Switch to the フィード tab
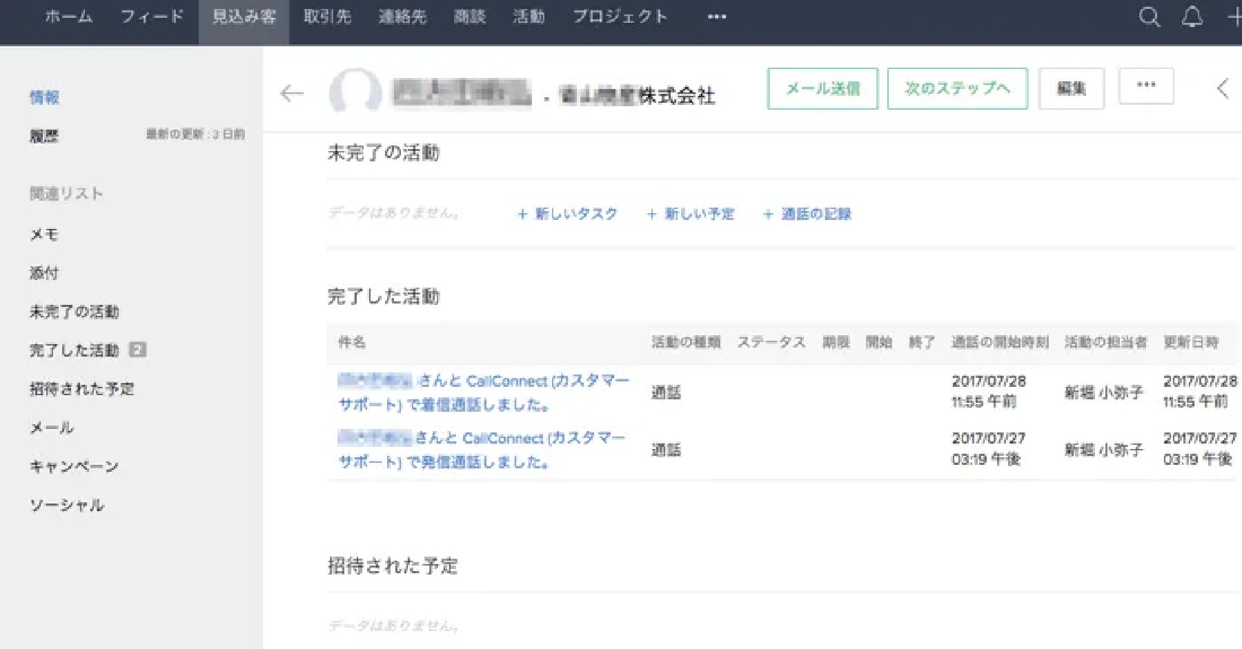 click(x=152, y=17)
